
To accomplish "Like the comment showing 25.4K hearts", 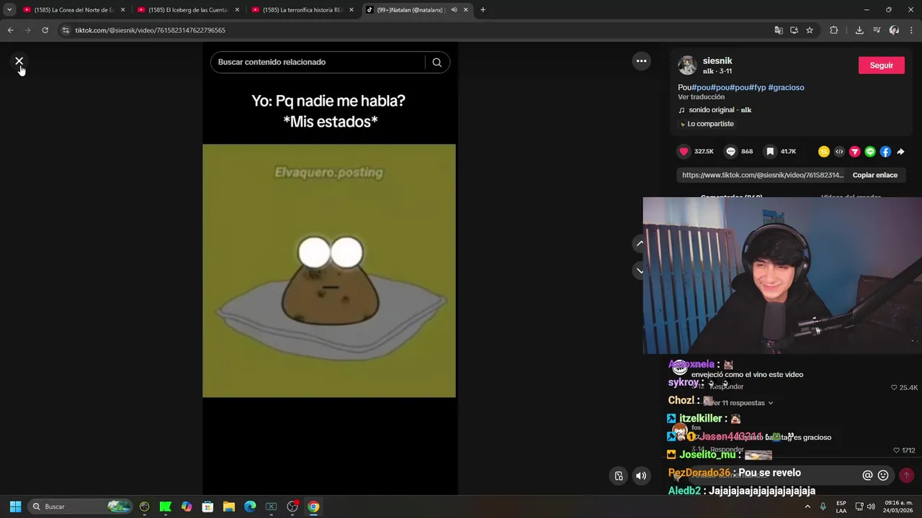I will 894,387.
